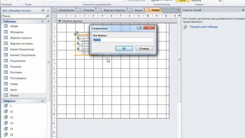Click Показать все таблицы link

[x=204, y=27]
